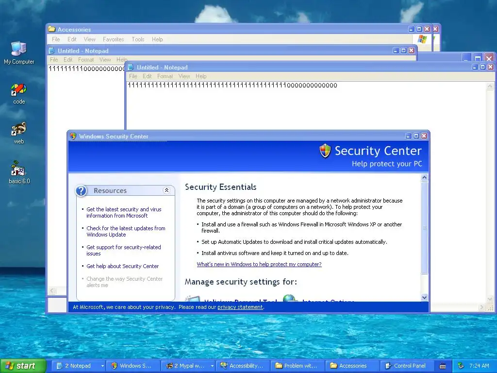Open File menu in Accessories window
Image resolution: width=497 pixels, height=373 pixels.
click(56, 39)
